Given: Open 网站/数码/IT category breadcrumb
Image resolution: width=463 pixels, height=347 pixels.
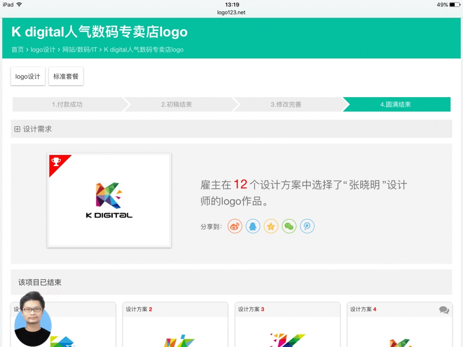Looking at the screenshot, I should coord(80,50).
